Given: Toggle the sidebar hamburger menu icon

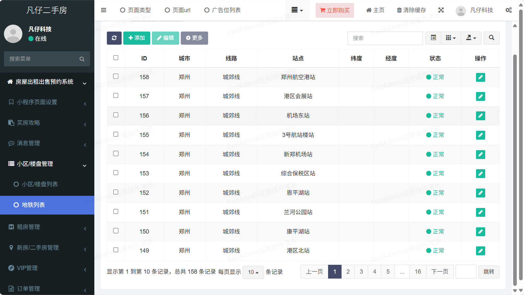Looking at the screenshot, I should [104, 10].
